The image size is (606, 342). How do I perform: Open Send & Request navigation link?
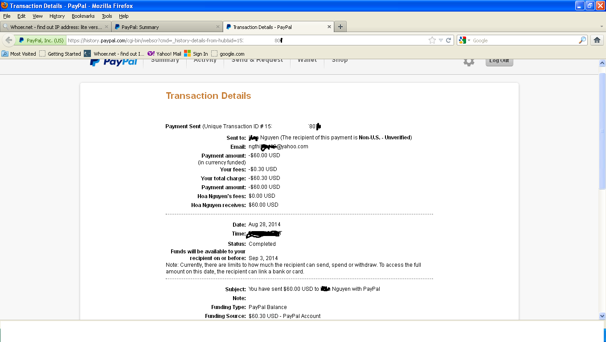point(257,61)
